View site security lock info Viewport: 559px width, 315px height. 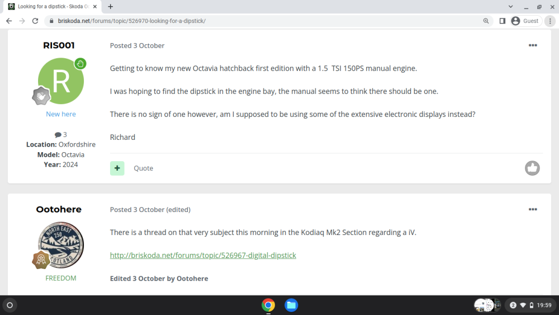click(51, 21)
